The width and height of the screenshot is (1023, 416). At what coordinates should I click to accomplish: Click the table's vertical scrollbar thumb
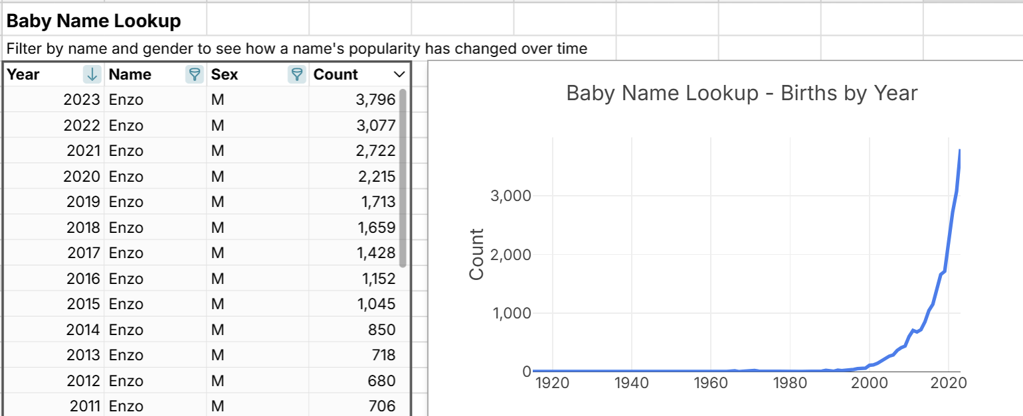(x=402, y=178)
